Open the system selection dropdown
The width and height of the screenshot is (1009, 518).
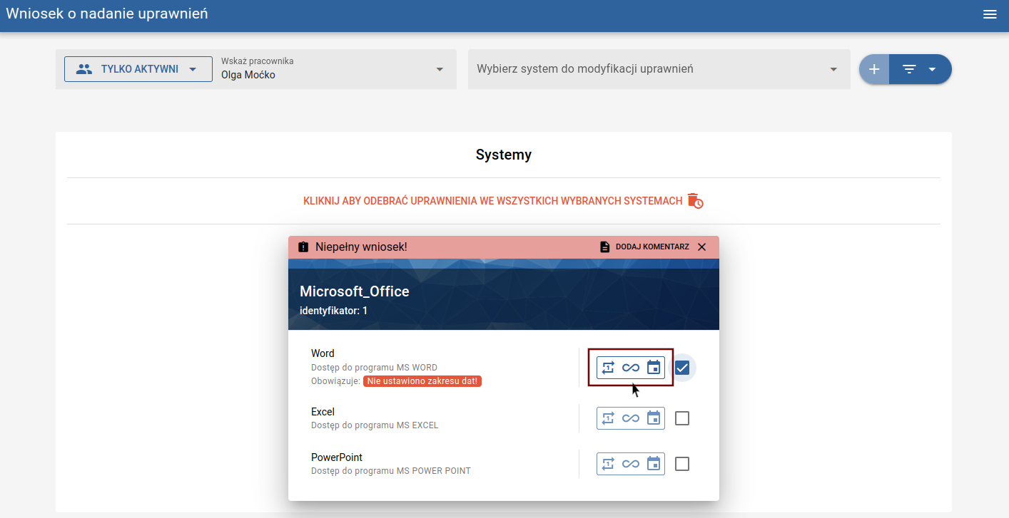pos(658,69)
